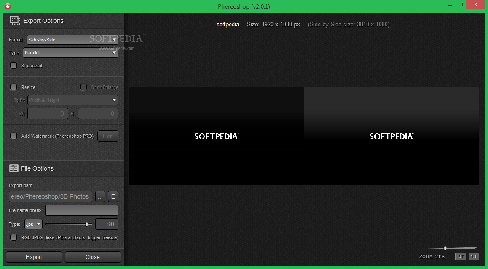Image resolution: width=488 pixels, height=269 pixels.
Task: Click the H: height input field
Action: [x=98, y=114]
